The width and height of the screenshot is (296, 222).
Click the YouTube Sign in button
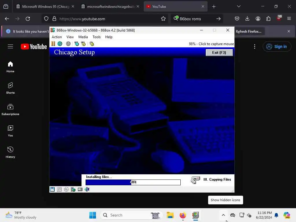pyautogui.click(x=277, y=47)
